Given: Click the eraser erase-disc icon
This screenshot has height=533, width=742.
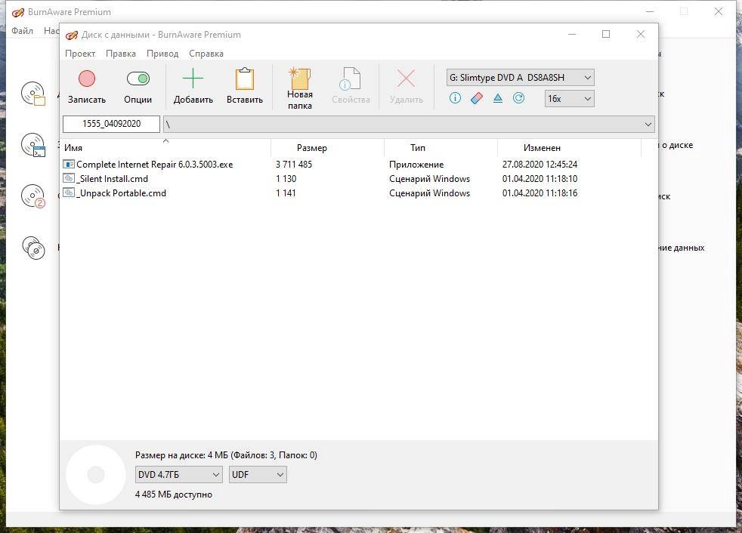Looking at the screenshot, I should point(477,98).
